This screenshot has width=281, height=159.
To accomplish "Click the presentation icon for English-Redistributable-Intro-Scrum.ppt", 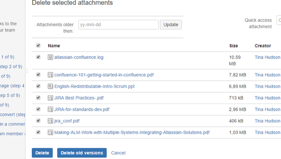I will click(51, 86).
